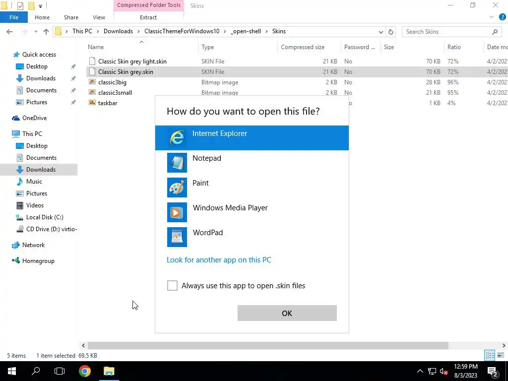
Task: Switch to large icons view layout
Action: [501, 355]
